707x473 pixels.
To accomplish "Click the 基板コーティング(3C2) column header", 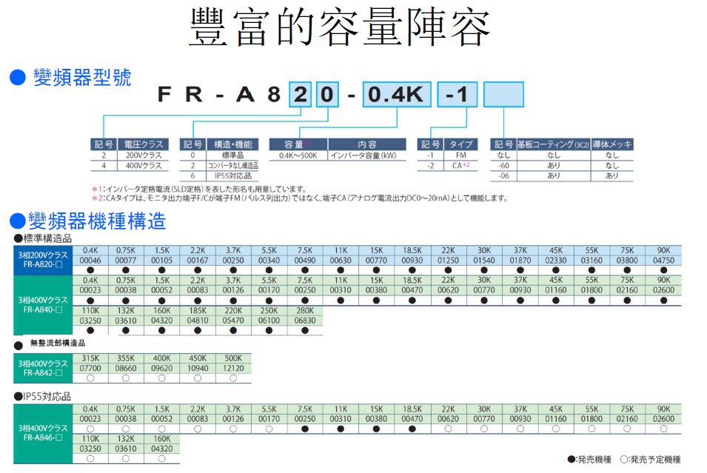I will click(554, 144).
